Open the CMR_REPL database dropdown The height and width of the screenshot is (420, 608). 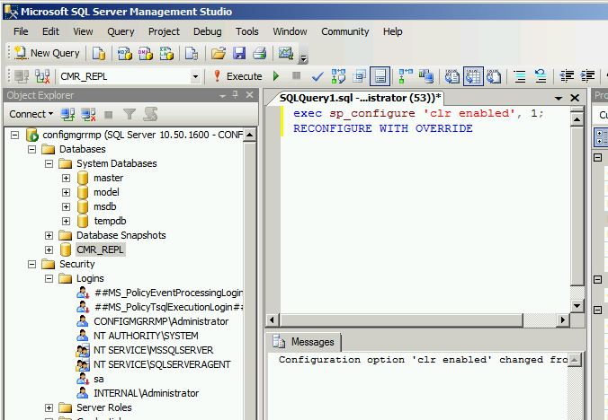(x=195, y=76)
